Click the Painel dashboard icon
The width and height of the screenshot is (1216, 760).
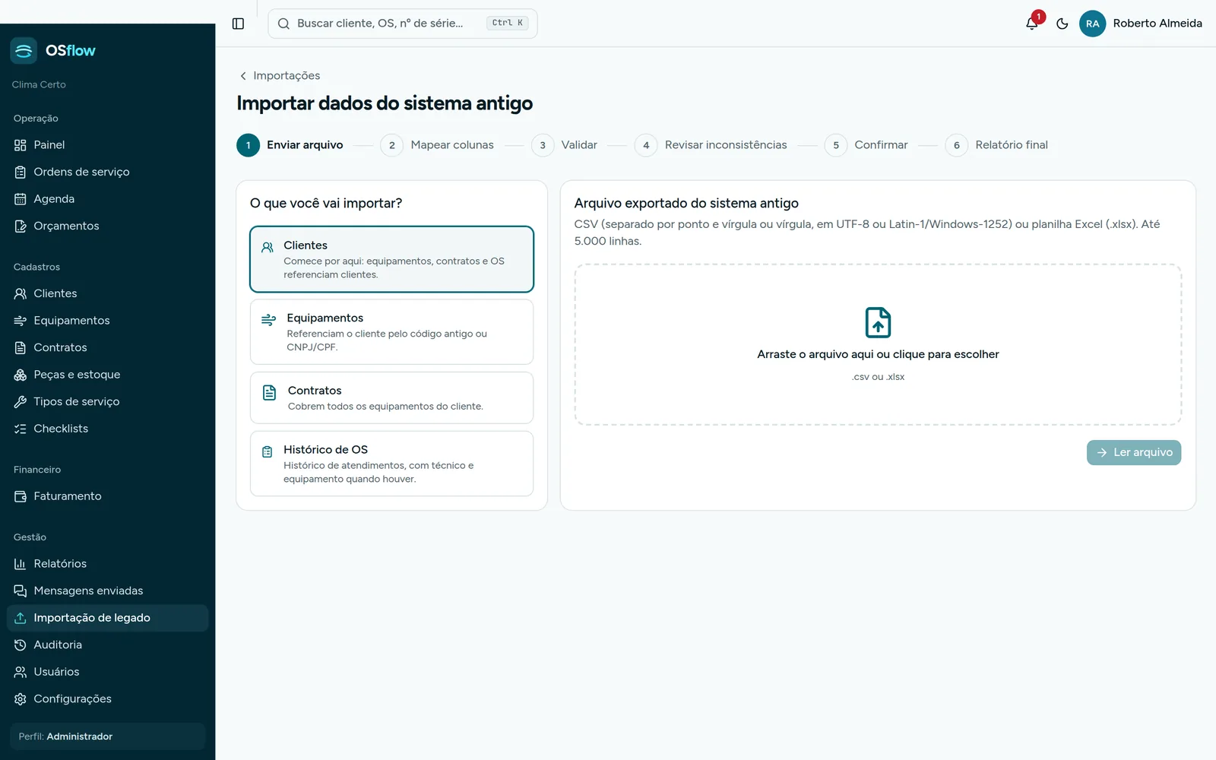(21, 145)
